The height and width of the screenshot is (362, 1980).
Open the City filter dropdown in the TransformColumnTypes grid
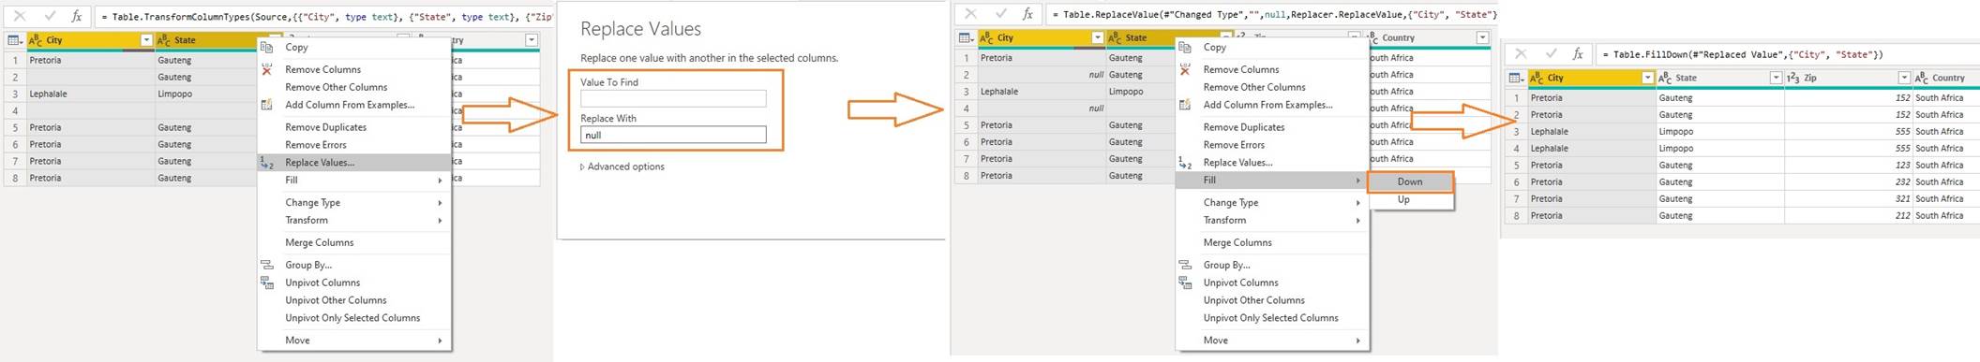click(146, 40)
